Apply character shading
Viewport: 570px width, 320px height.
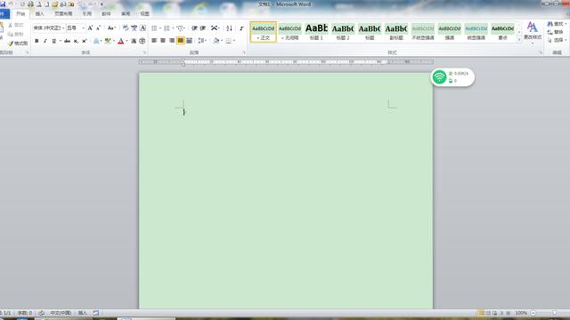click(x=134, y=41)
